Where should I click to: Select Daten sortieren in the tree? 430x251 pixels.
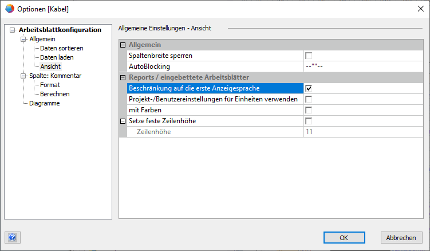click(62, 48)
